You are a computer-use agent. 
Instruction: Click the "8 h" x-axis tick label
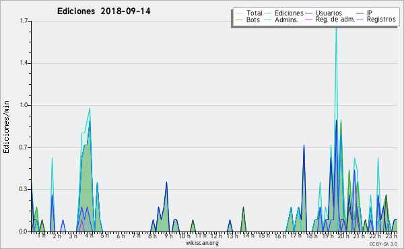[x=152, y=236]
